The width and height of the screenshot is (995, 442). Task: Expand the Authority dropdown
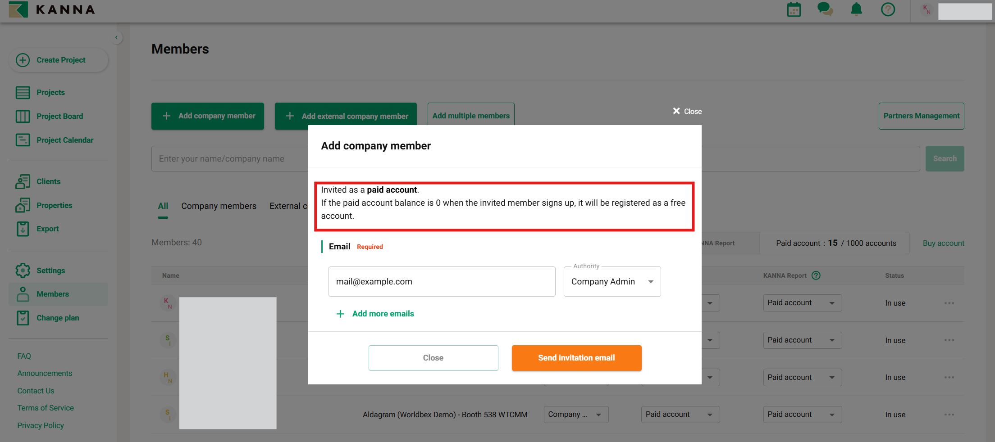click(x=612, y=281)
